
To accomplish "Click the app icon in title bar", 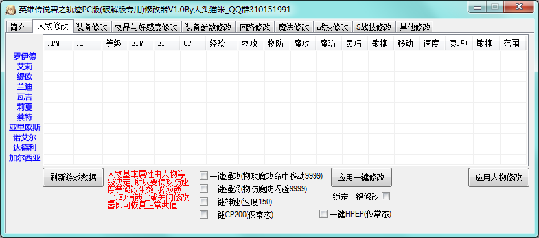I will [x=10, y=9].
